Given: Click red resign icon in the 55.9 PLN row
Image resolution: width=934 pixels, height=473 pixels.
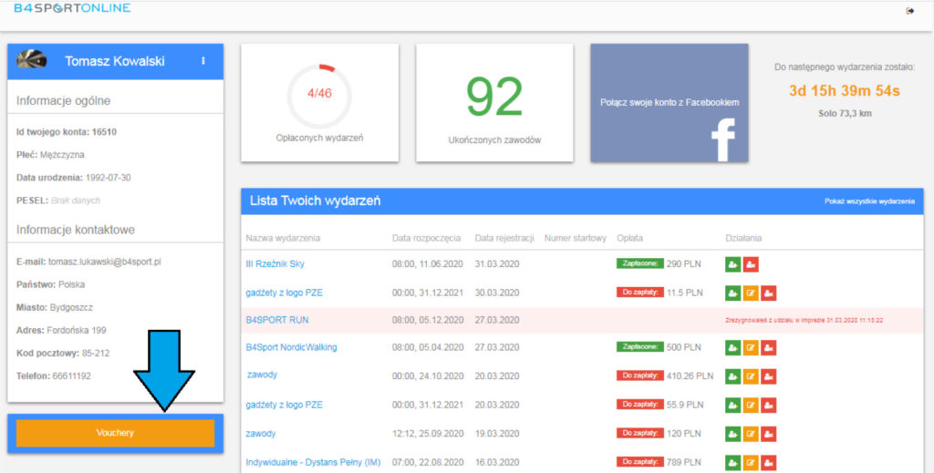Looking at the screenshot, I should 768,406.
